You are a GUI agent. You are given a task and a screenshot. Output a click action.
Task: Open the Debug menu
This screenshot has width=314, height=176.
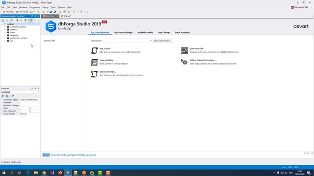click(45, 7)
